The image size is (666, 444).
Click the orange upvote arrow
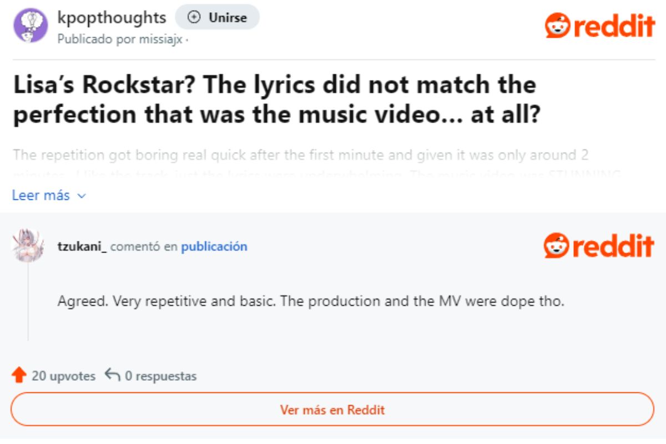[19, 376]
